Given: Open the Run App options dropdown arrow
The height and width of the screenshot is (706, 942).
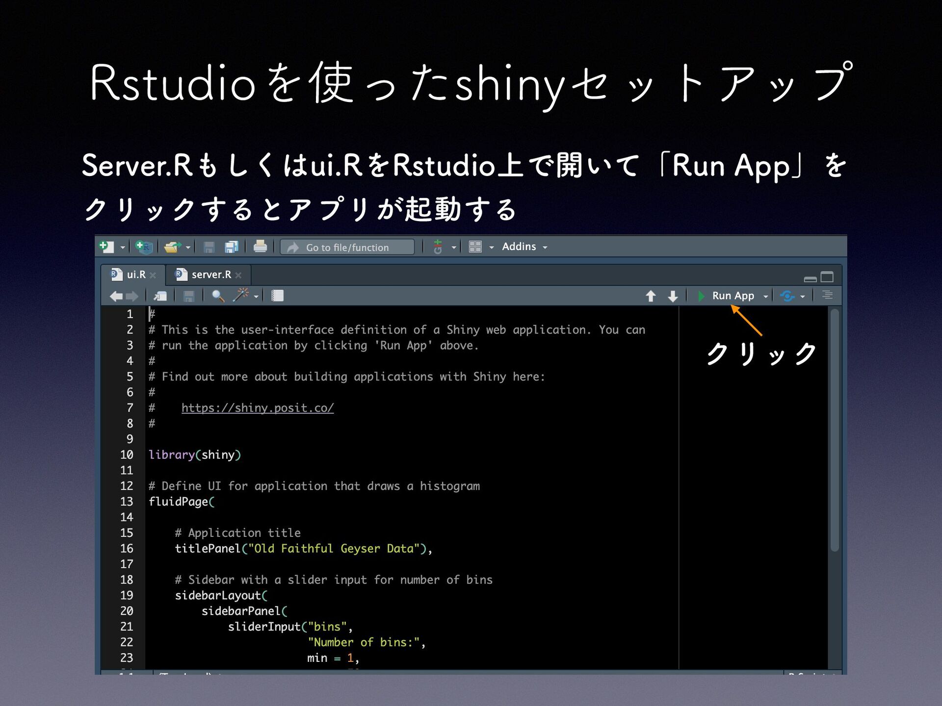Looking at the screenshot, I should coord(765,296).
